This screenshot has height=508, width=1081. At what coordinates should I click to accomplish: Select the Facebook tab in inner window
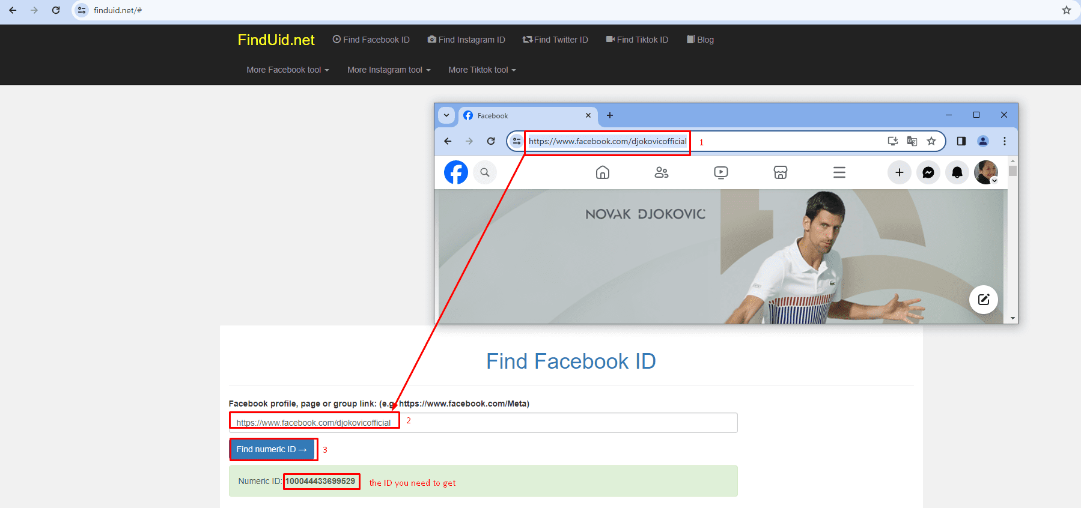coord(528,116)
